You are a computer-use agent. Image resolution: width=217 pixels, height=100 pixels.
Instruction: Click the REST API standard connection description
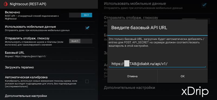[x=32, y=17]
